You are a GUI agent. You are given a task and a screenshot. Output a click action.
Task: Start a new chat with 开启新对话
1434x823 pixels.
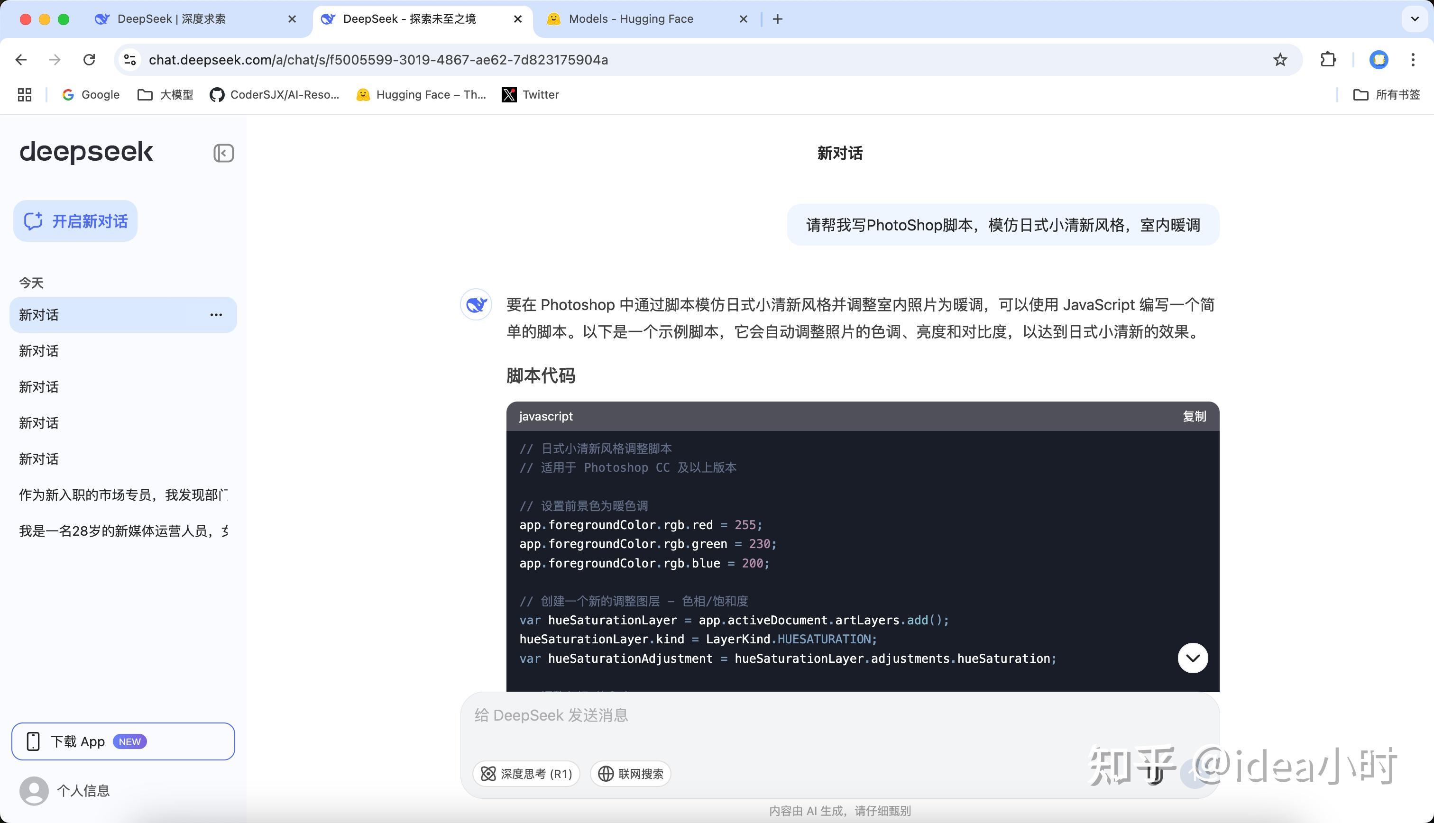pyautogui.click(x=76, y=221)
